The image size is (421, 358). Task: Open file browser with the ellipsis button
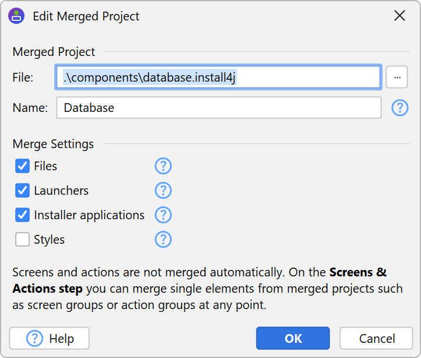pyautogui.click(x=397, y=77)
